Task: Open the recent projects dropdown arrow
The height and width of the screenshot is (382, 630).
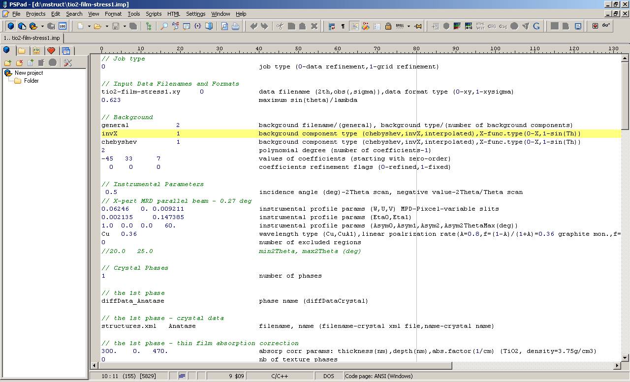Action: tap(42, 26)
